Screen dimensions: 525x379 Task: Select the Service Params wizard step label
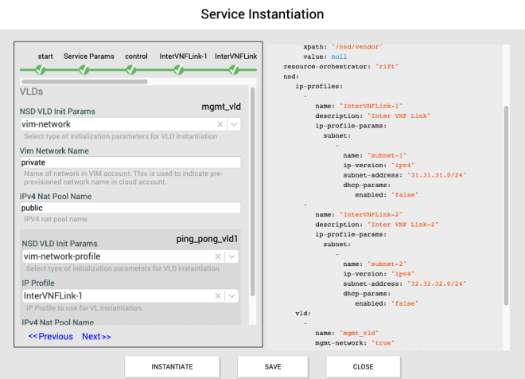point(88,57)
